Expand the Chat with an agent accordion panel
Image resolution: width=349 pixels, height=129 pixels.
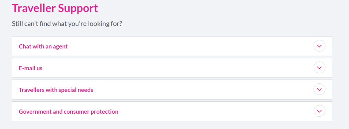coord(172,46)
